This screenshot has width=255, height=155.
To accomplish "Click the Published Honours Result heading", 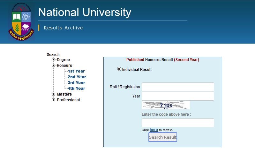I will (x=163, y=60).
